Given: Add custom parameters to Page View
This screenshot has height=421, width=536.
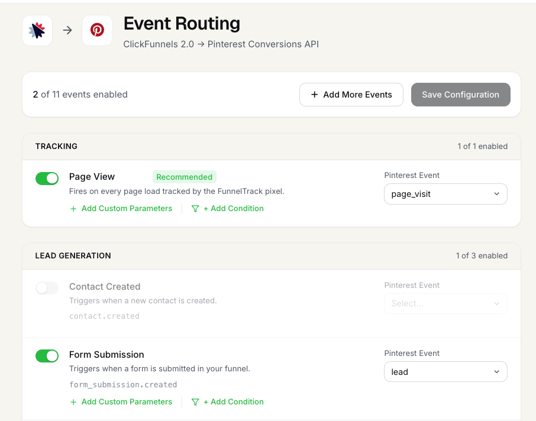Looking at the screenshot, I should point(121,209).
